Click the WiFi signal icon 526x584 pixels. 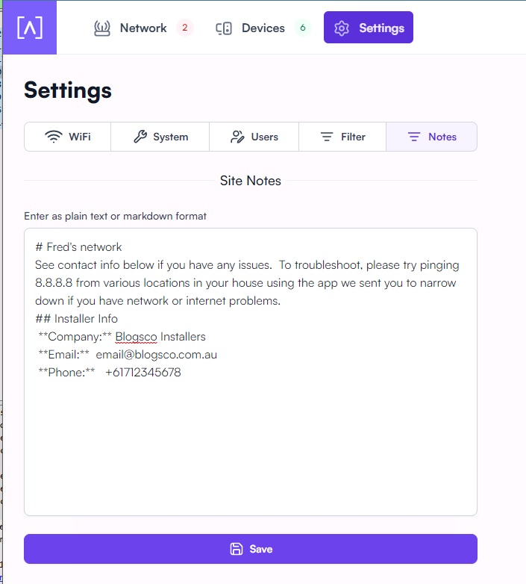(x=54, y=137)
